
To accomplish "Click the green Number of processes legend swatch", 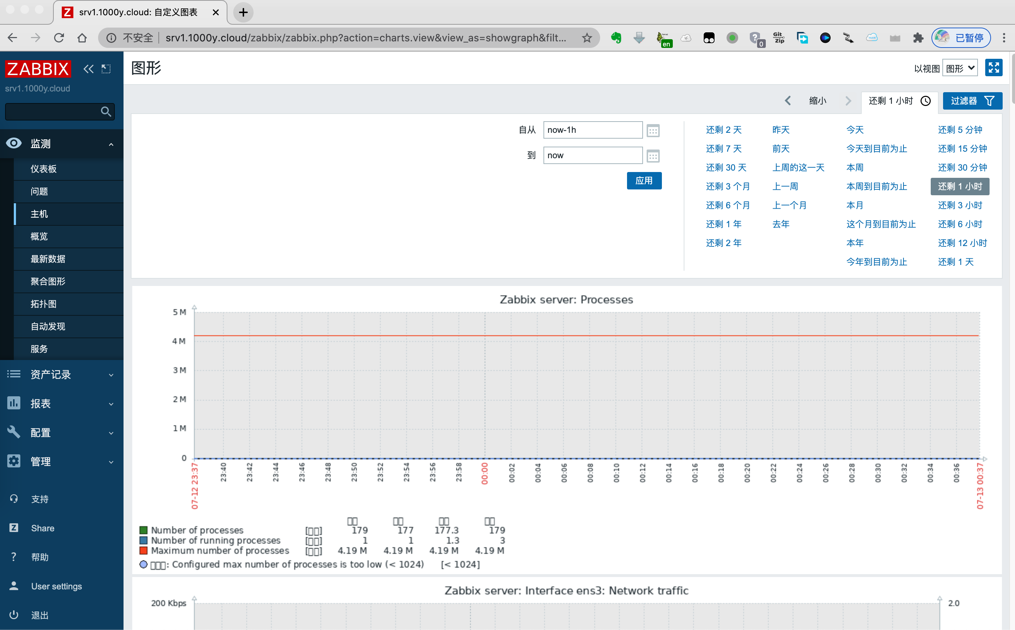I will (x=143, y=530).
